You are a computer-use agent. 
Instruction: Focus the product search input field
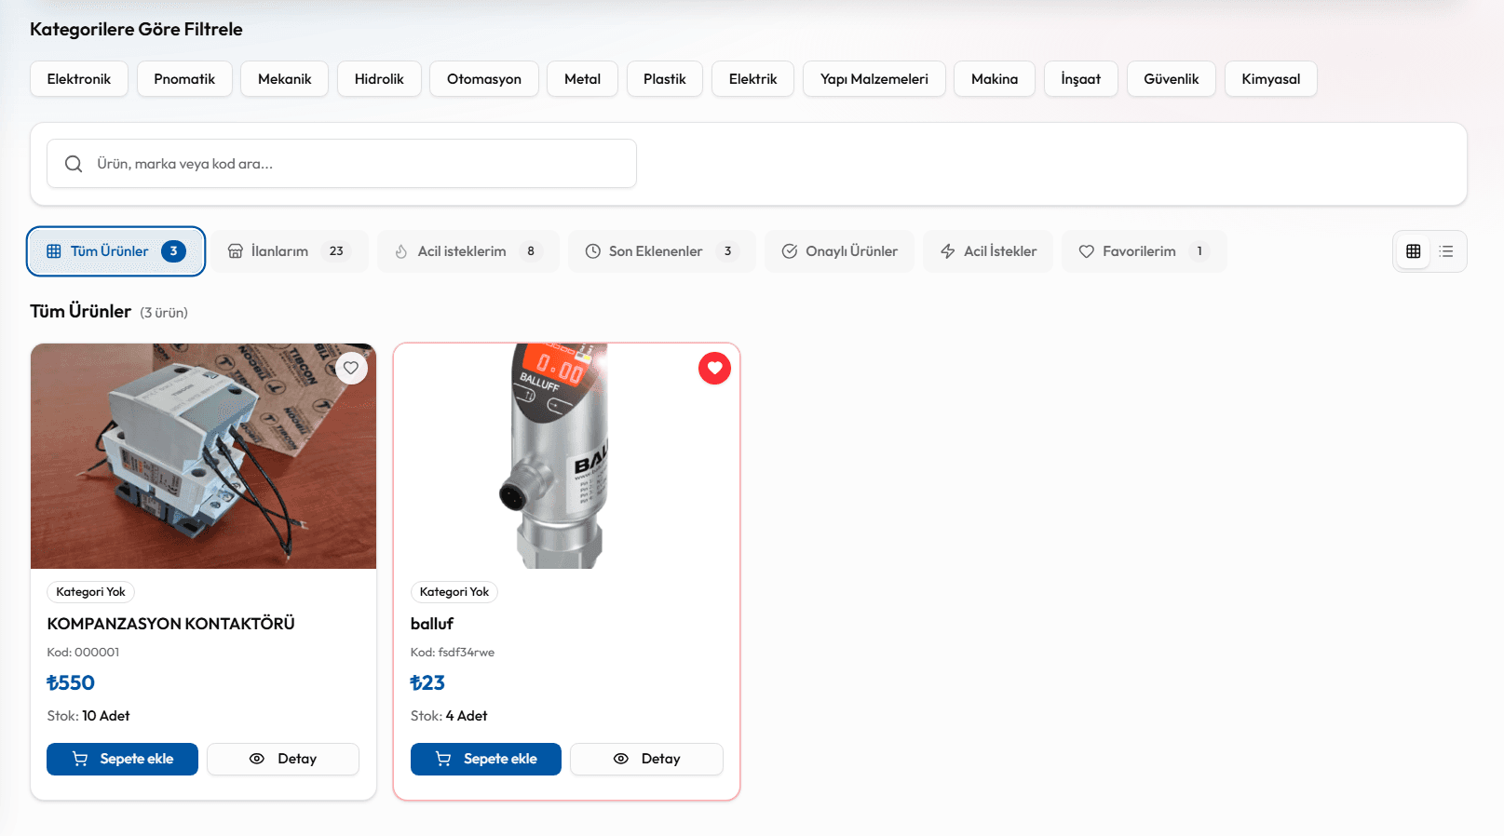point(342,164)
